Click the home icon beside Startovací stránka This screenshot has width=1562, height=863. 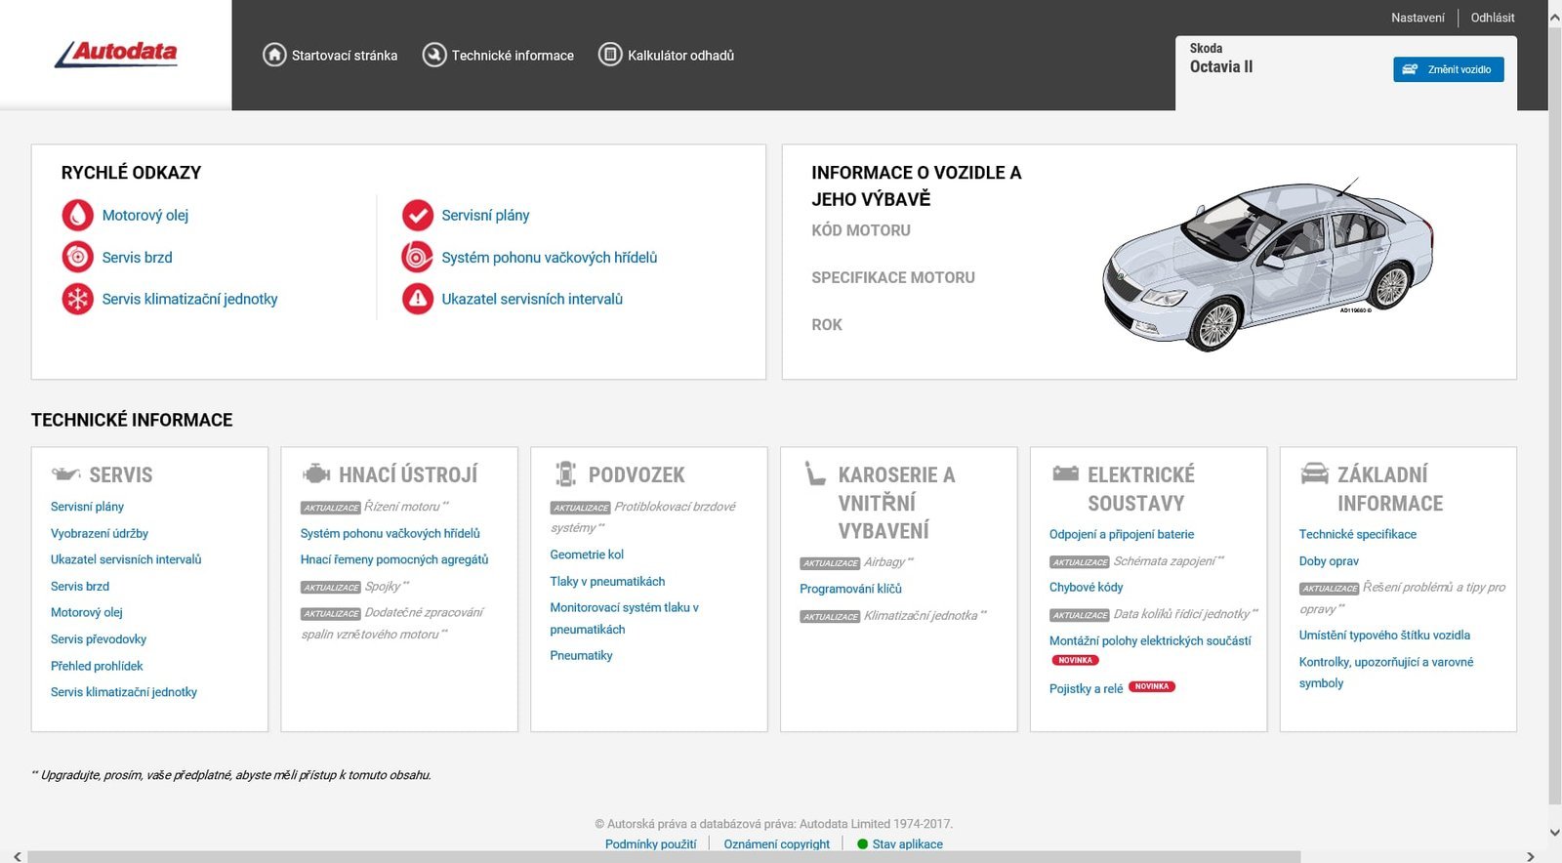274,55
